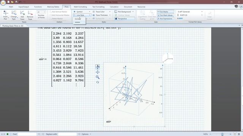Click the Add Vertical Marker button
Image resolution: width=243 pixels, height=136 pixels.
pos(58,12)
